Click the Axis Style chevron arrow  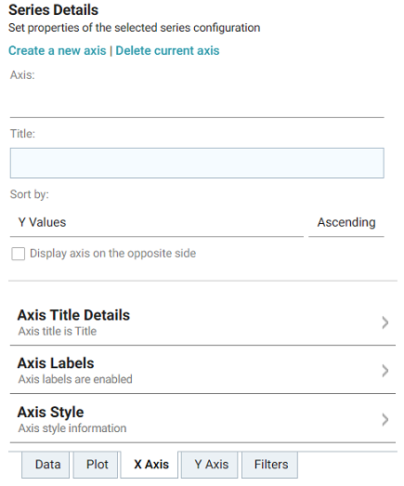(385, 420)
